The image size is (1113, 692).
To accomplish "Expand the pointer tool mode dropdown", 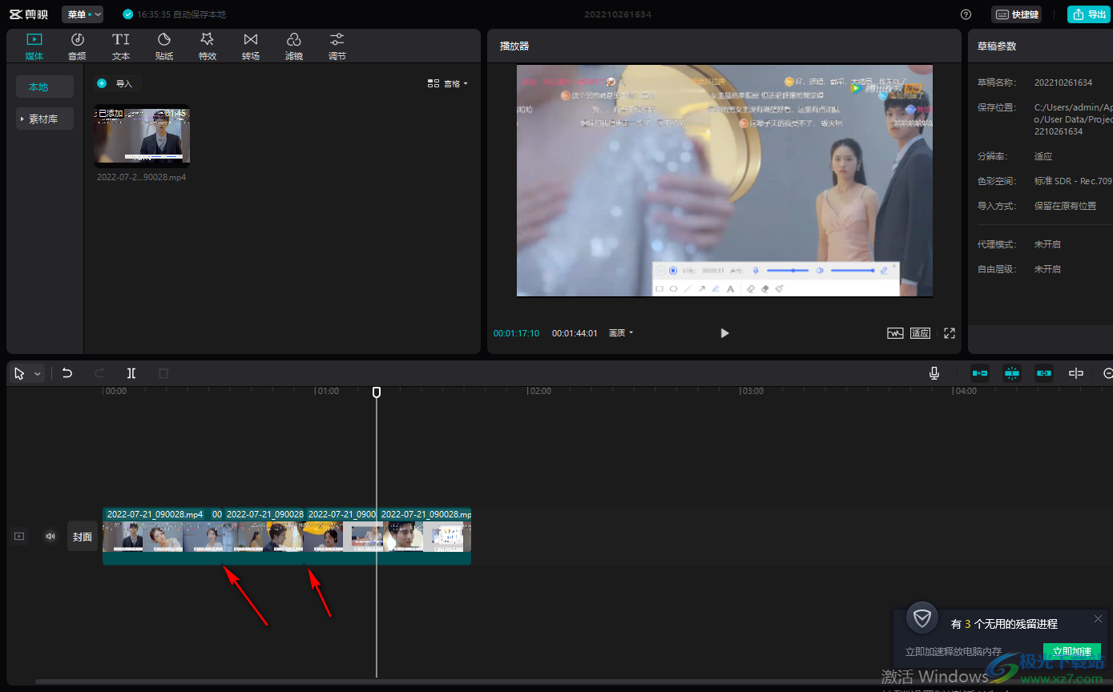I will pos(37,374).
